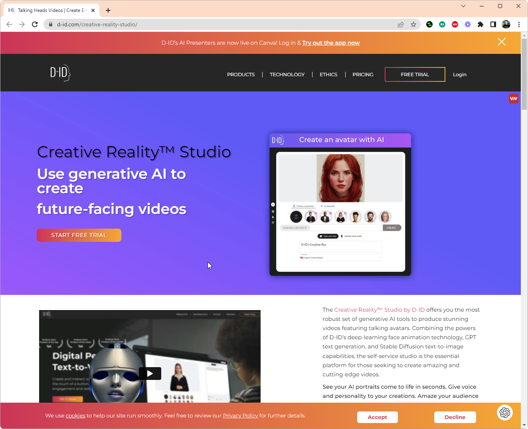Click the scrollbar up arrow
The width and height of the screenshot is (528, 429).
[524, 35]
